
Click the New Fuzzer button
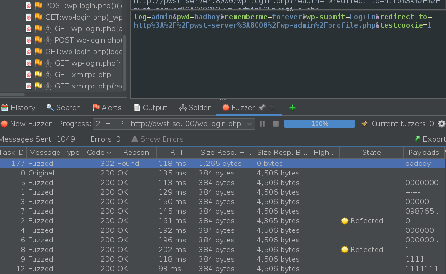26,124
